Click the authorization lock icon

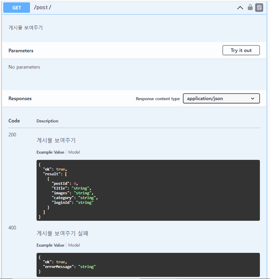coord(250,7)
